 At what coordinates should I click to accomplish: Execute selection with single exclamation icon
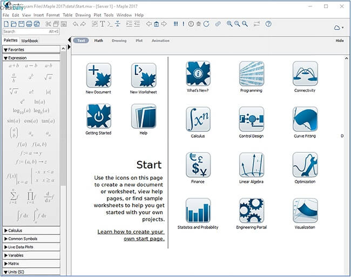coord(184,24)
